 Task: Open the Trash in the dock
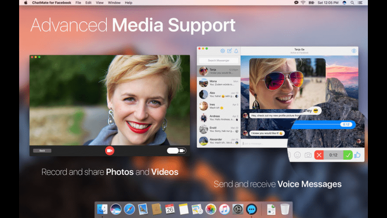click(x=285, y=209)
